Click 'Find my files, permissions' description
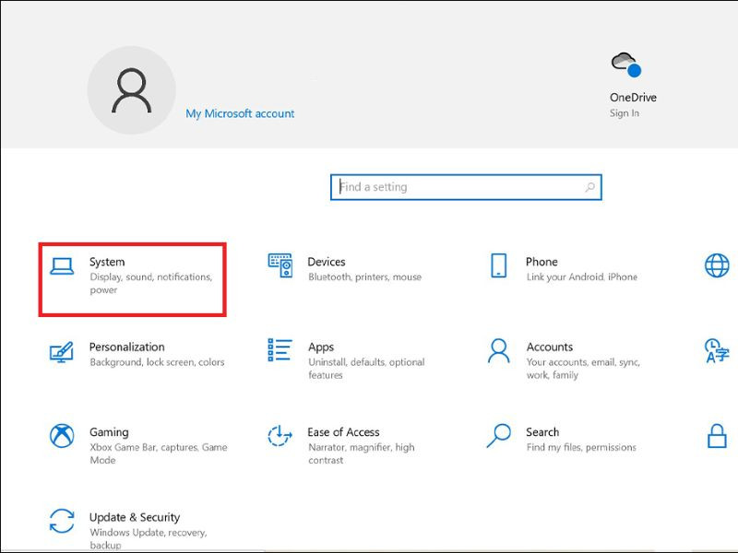738x553 pixels. 581,447
